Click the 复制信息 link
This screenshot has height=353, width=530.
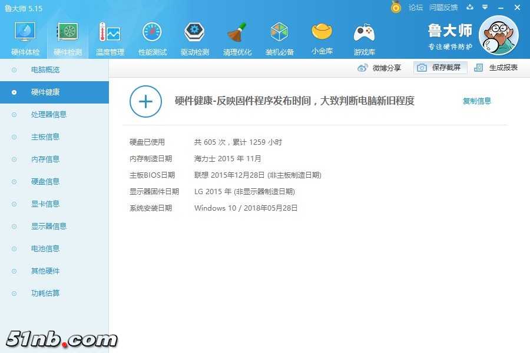[x=477, y=101]
